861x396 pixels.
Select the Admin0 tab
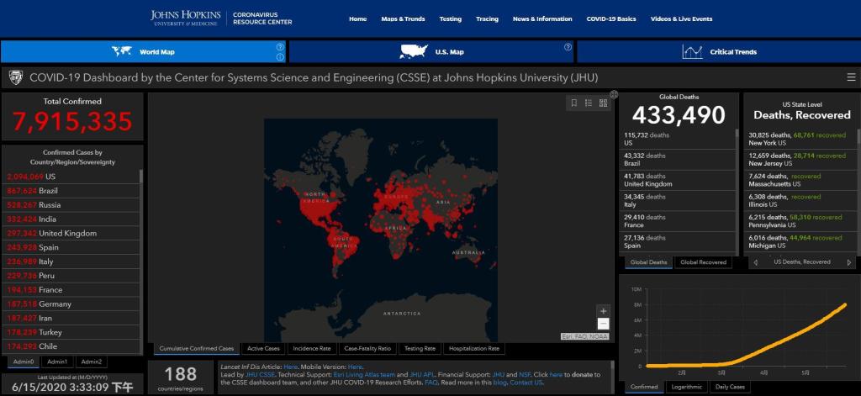tap(24, 362)
